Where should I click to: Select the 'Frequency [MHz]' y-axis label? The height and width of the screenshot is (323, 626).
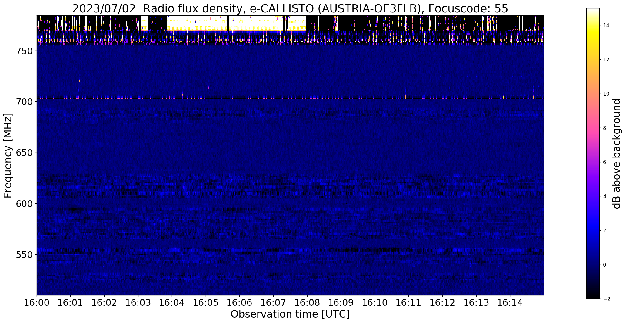pyautogui.click(x=8, y=156)
